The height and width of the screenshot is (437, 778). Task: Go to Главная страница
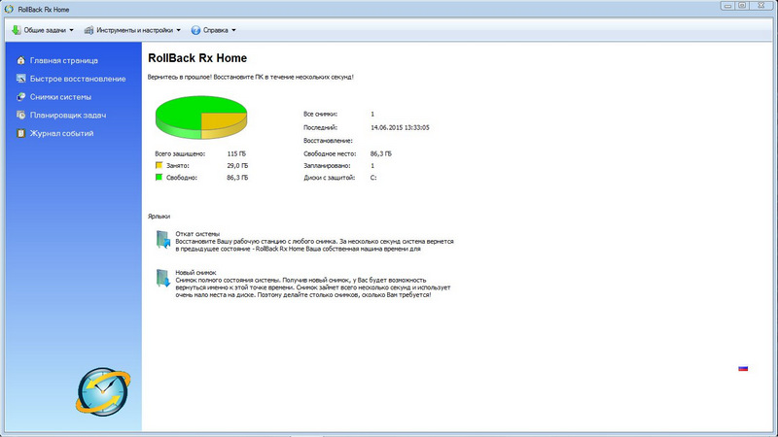(x=64, y=60)
